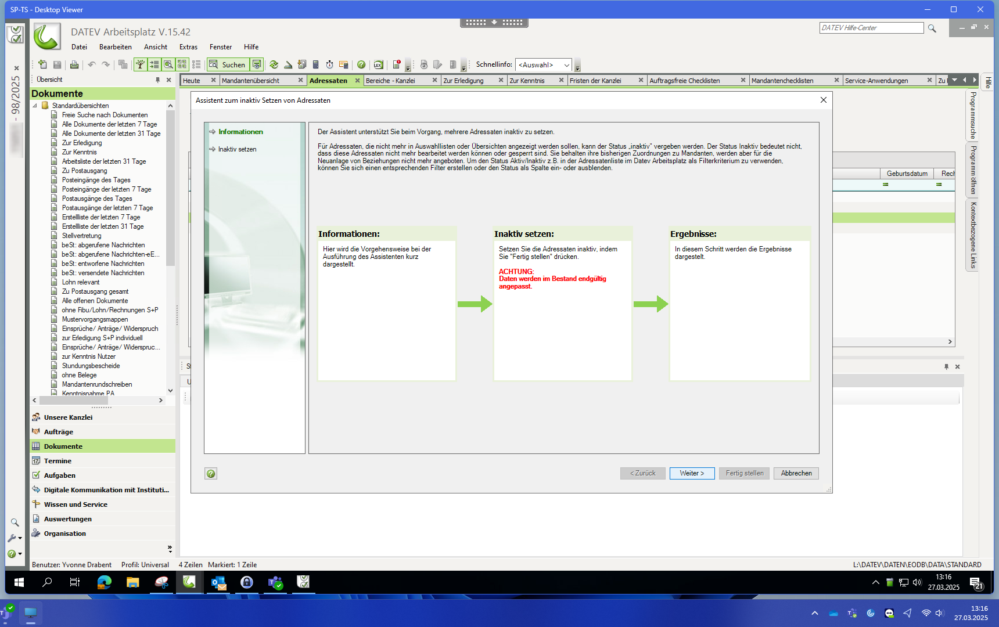Expand the navigation pane overflow chevron
This screenshot has height=627, width=999.
point(170,548)
